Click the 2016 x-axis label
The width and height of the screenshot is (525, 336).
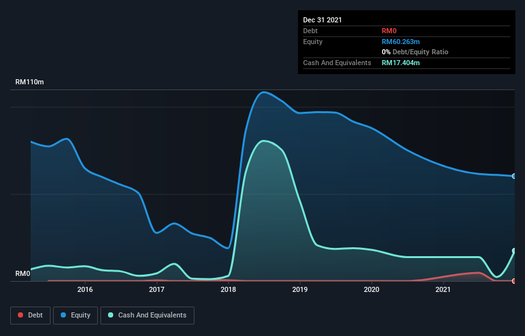click(x=85, y=289)
